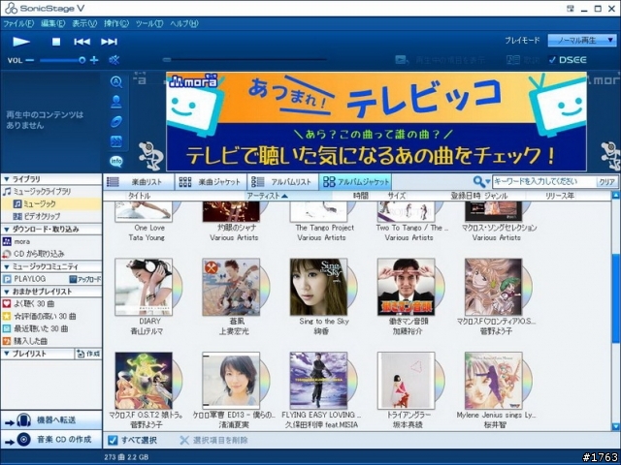Open PLAYLOG in the sidebar

[x=24, y=279]
